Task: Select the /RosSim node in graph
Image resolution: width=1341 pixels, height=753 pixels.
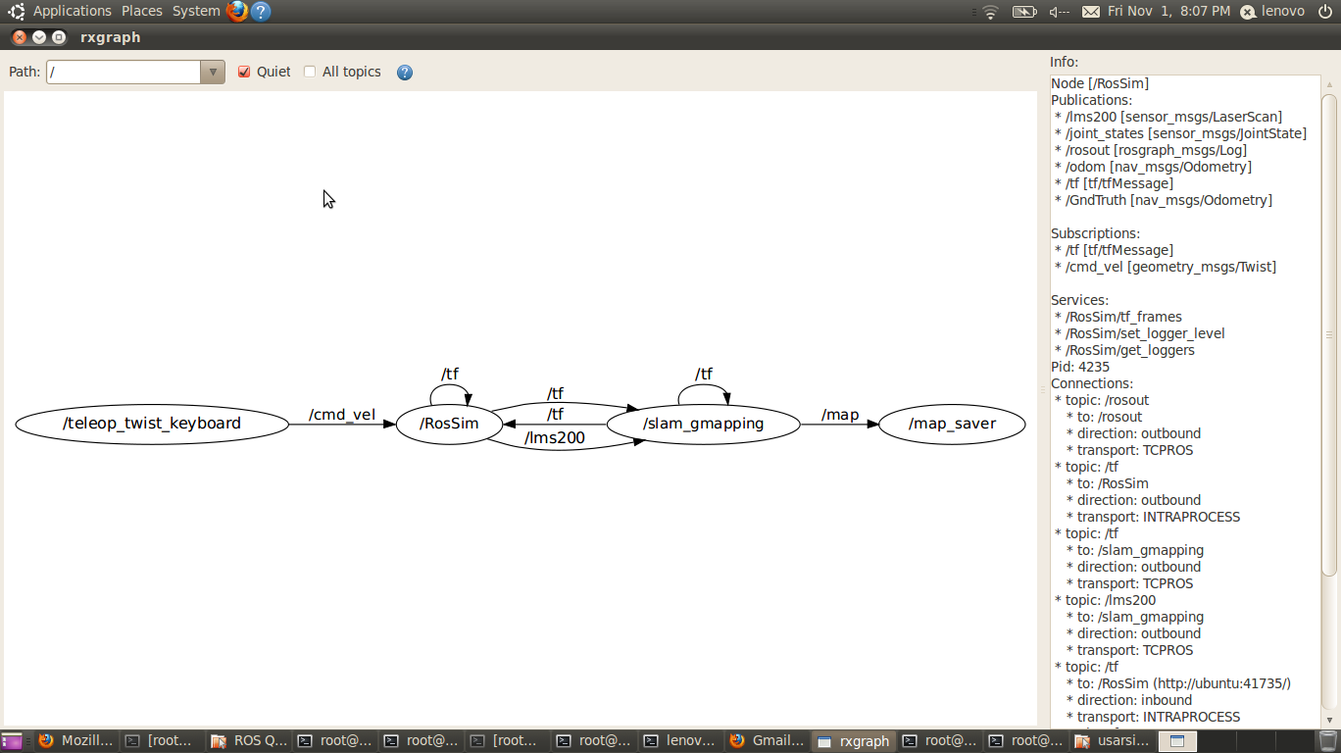Action: (449, 424)
